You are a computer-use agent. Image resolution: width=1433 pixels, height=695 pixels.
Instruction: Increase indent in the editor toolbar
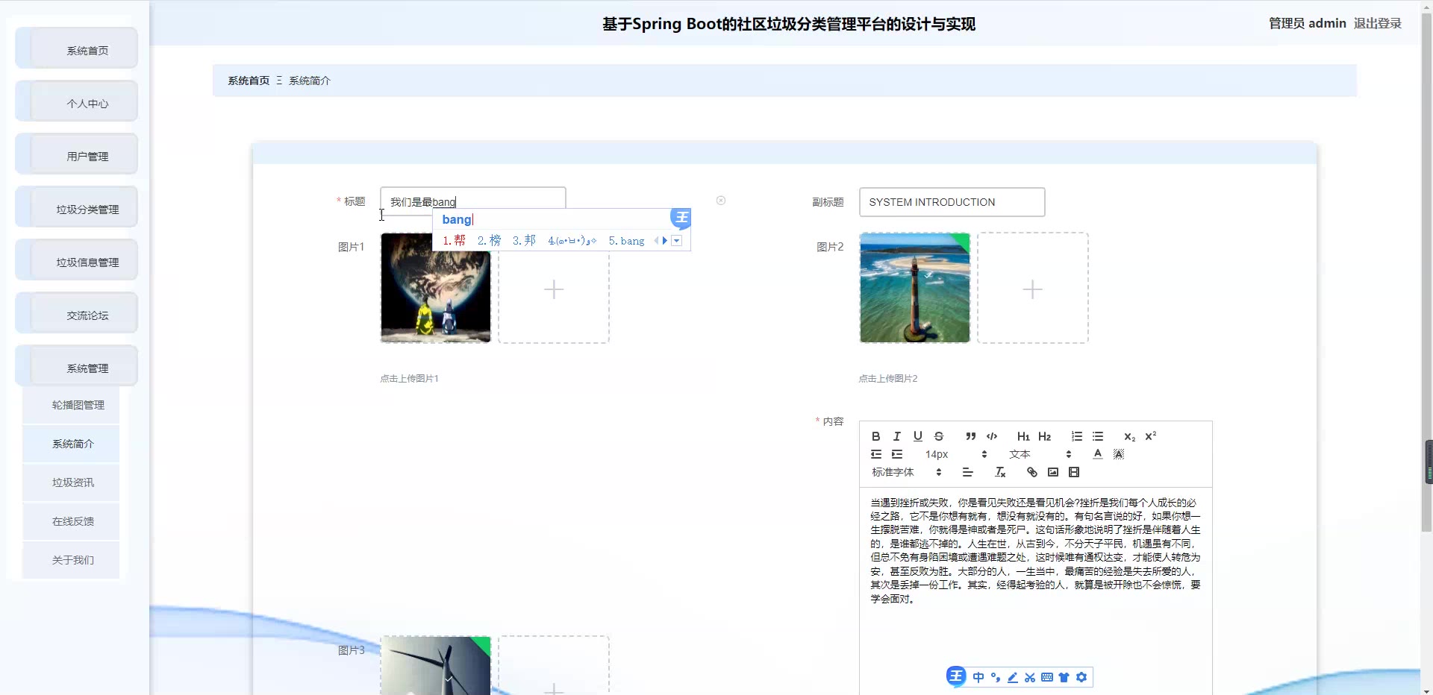click(896, 454)
